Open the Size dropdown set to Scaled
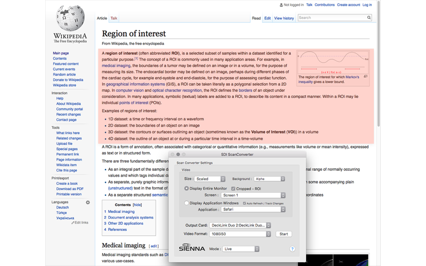The height and width of the screenshot is (266, 426). point(210,179)
